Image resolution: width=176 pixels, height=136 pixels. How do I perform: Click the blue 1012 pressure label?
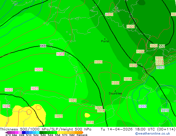160,67
